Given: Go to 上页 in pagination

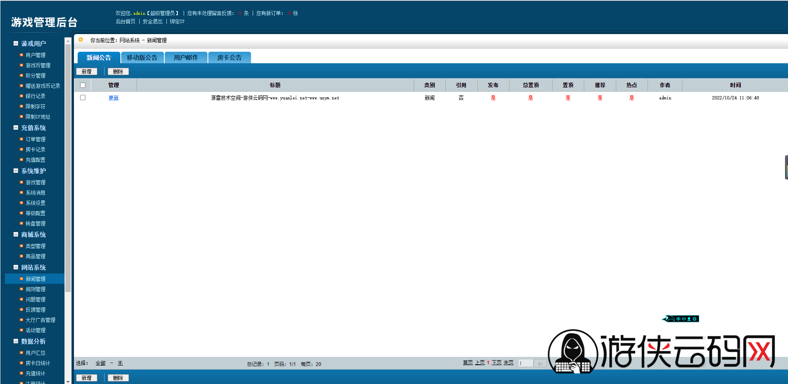Looking at the screenshot, I should [480, 363].
